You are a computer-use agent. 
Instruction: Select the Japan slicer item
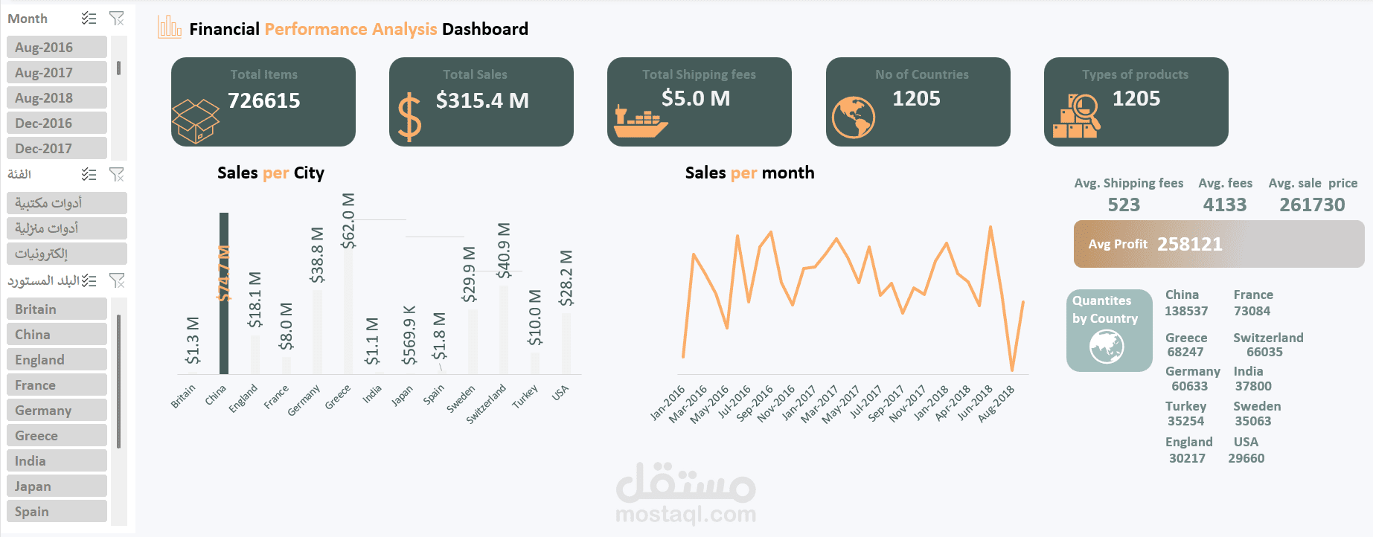57,486
